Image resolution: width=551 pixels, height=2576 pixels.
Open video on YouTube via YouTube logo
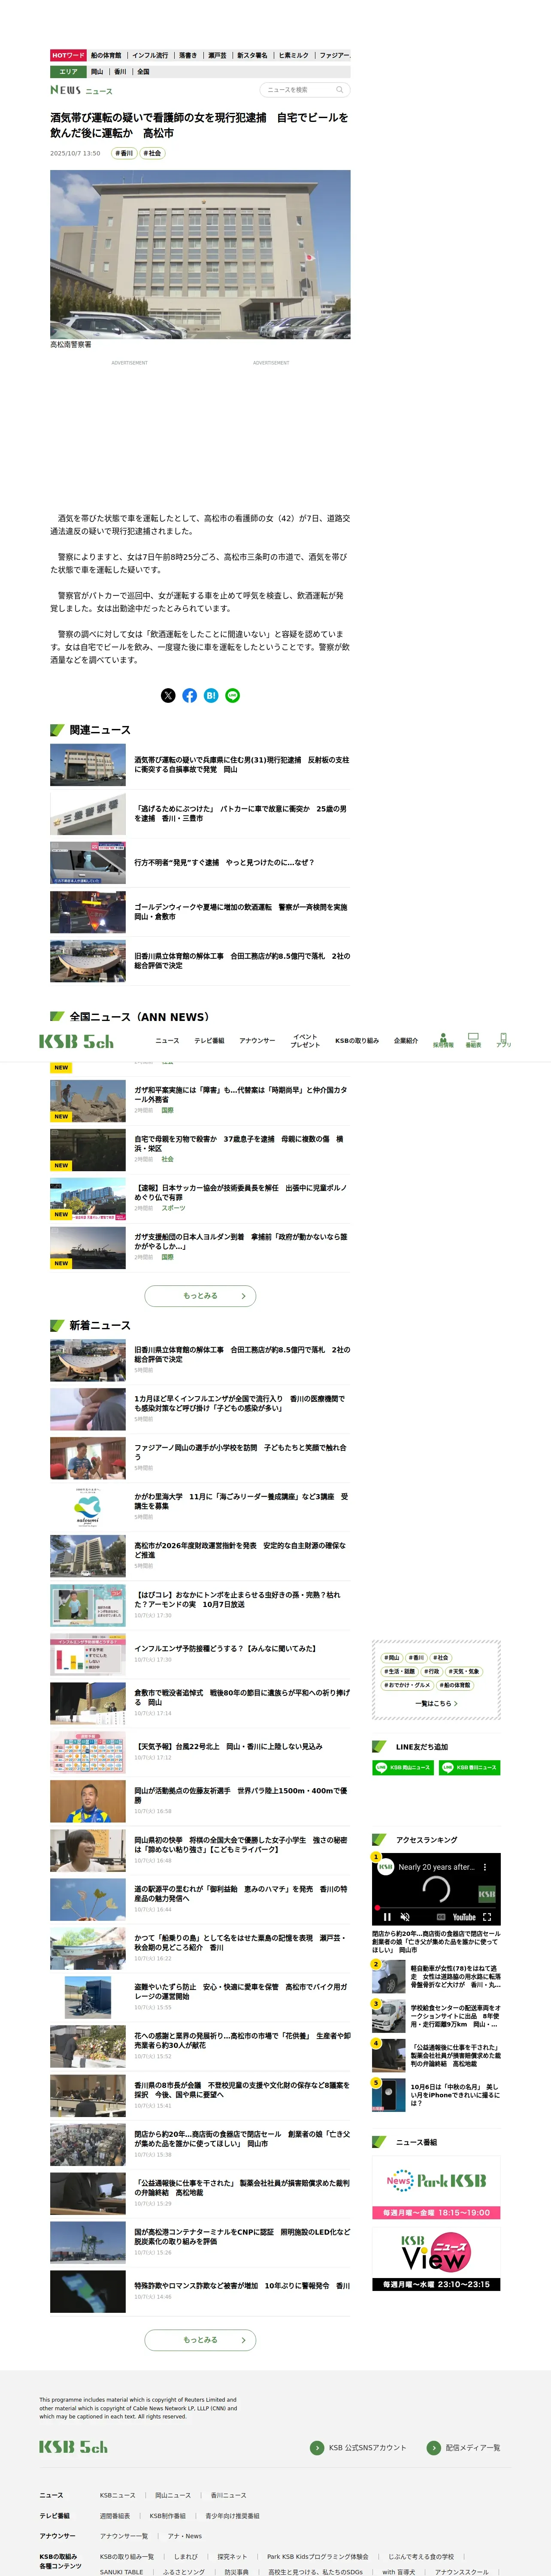[464, 1917]
